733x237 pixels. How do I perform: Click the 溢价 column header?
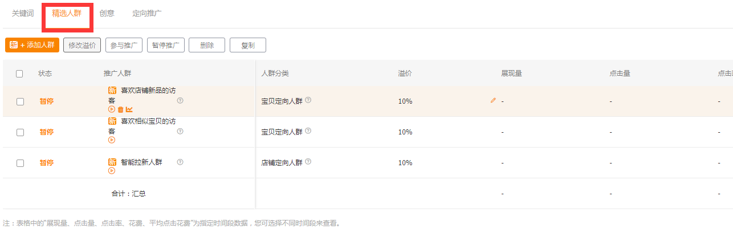tap(405, 73)
